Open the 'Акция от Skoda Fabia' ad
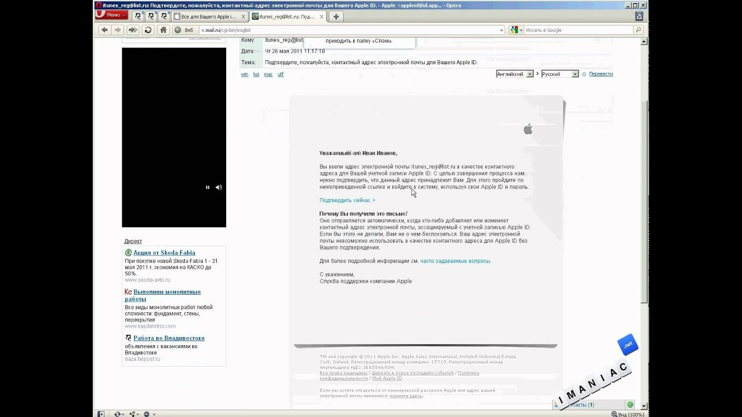 pyautogui.click(x=164, y=253)
